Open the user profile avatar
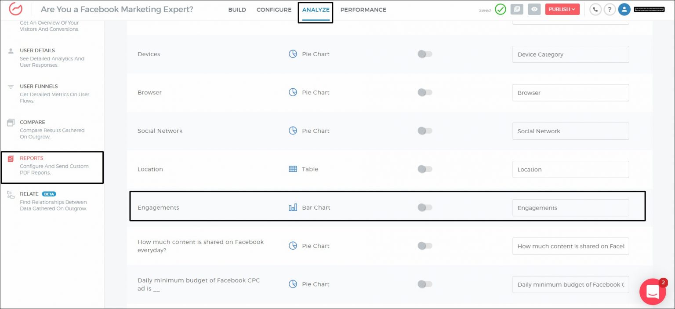 point(624,10)
